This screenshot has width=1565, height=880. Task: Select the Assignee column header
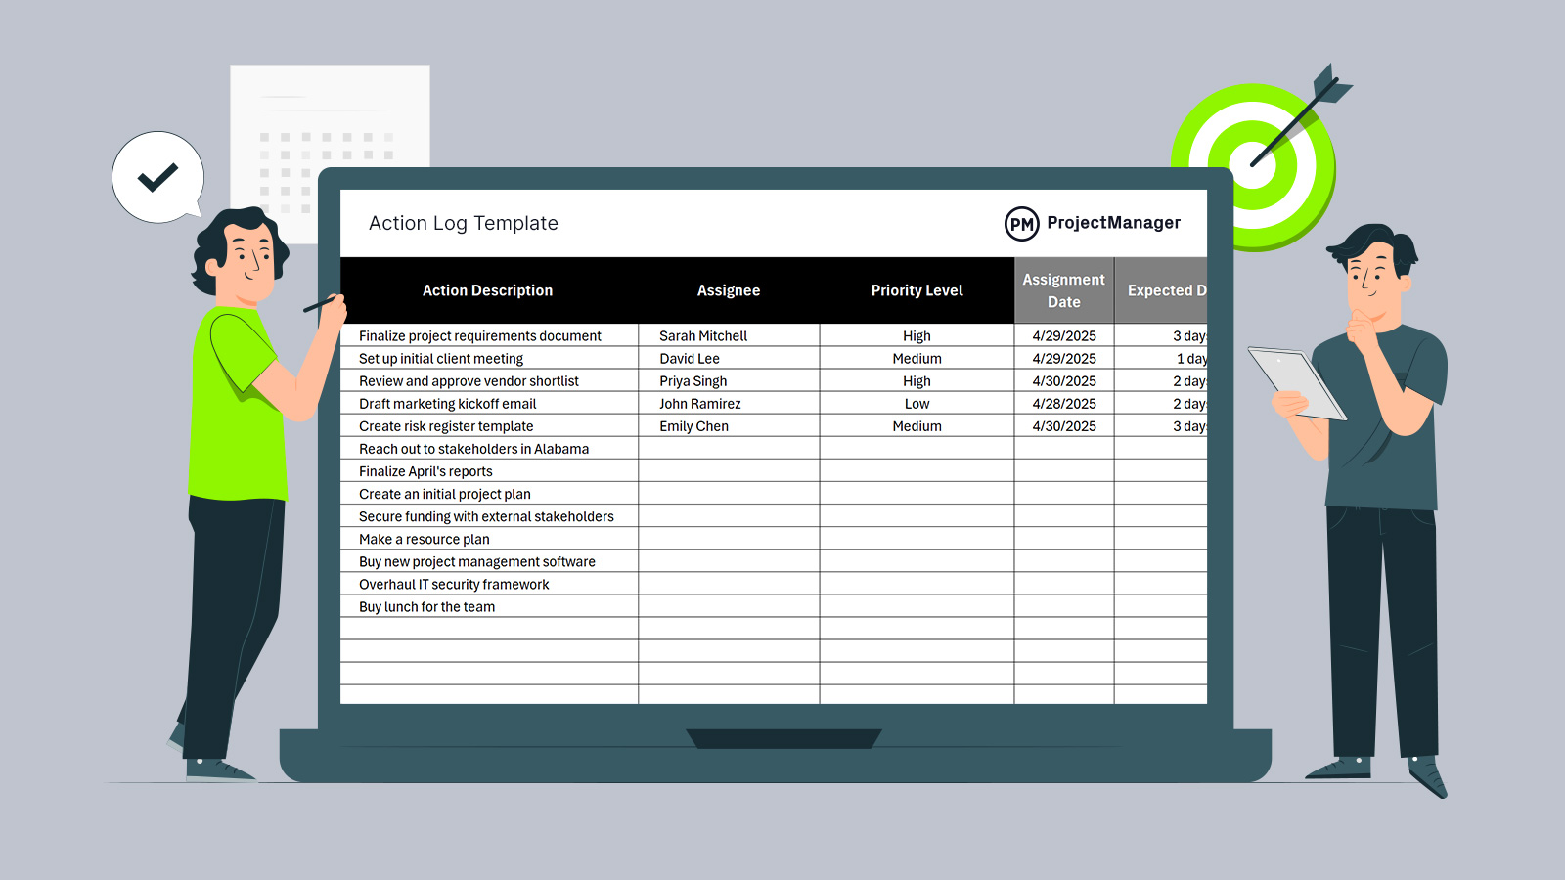[x=728, y=290]
